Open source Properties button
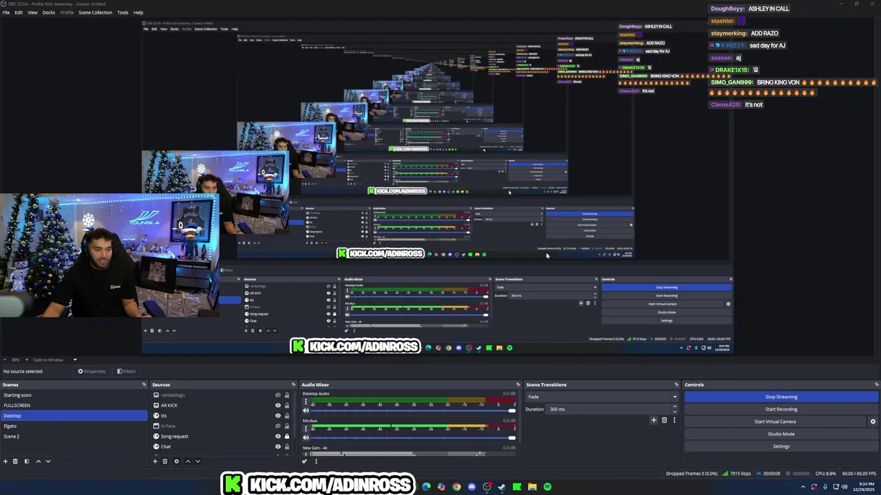This screenshot has height=495, width=881. pos(92,371)
